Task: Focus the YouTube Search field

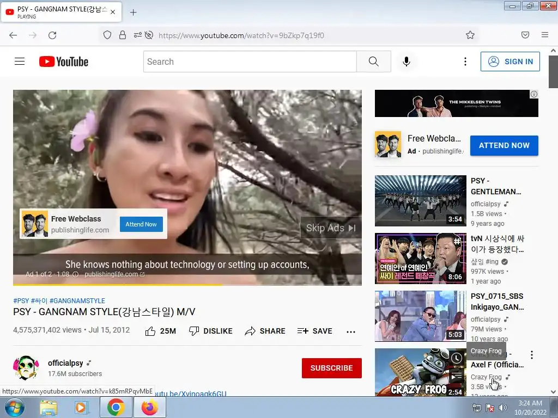Action: [x=250, y=62]
